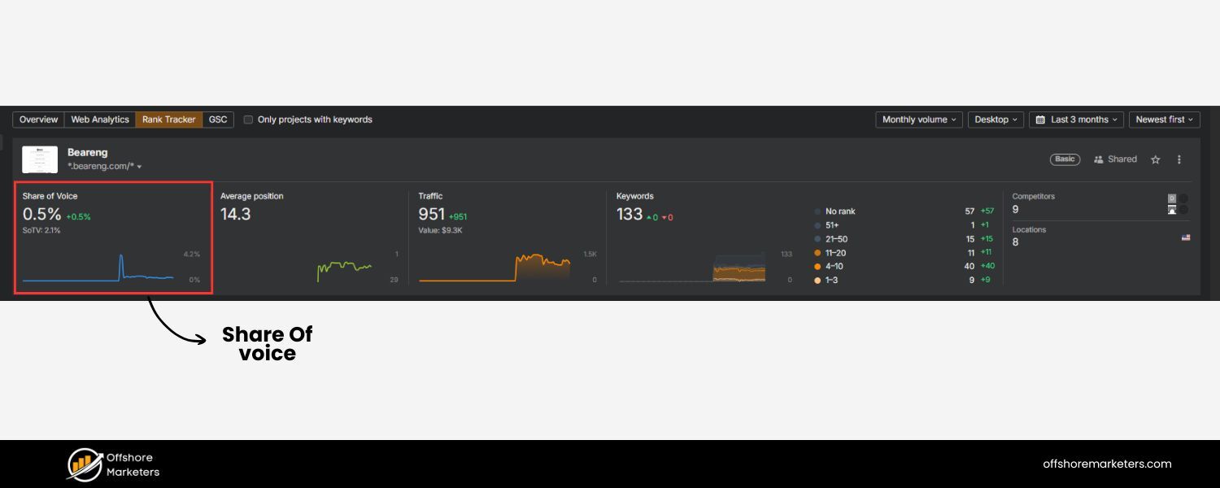The image size is (1220, 488).
Task: Toggle the 1–3 position legend dot
Action: click(x=817, y=281)
